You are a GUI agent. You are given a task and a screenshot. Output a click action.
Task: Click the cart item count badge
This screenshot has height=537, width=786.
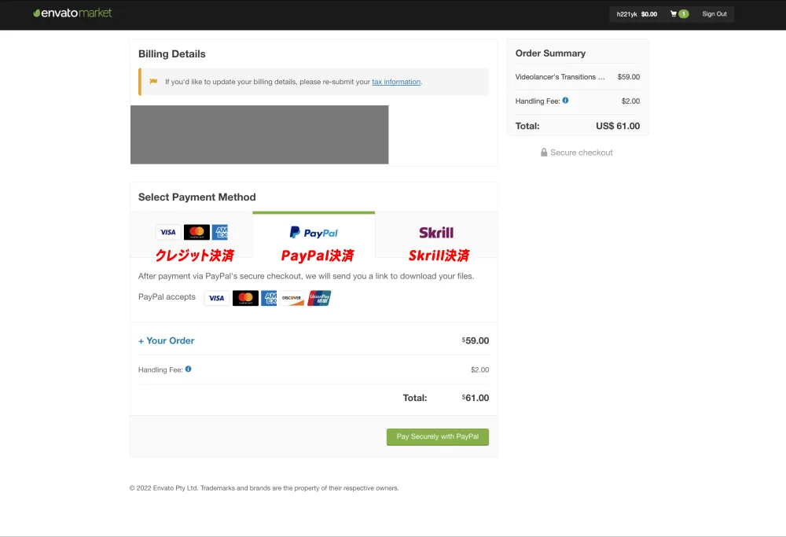[683, 14]
